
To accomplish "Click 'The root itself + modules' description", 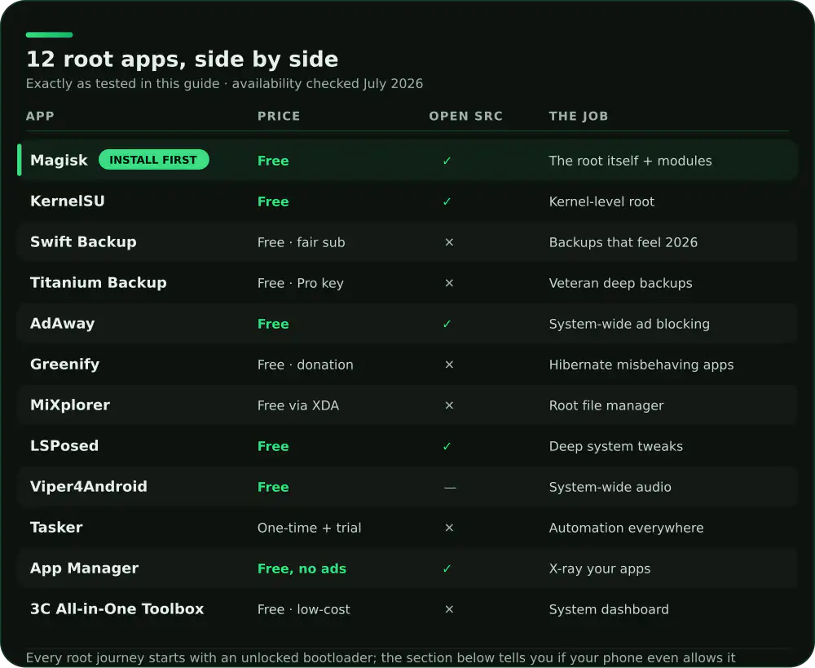I will point(631,161).
